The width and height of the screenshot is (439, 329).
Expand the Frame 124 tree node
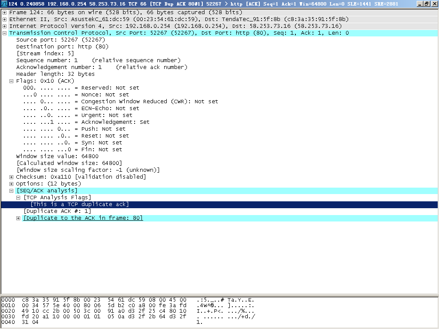coord(4,12)
